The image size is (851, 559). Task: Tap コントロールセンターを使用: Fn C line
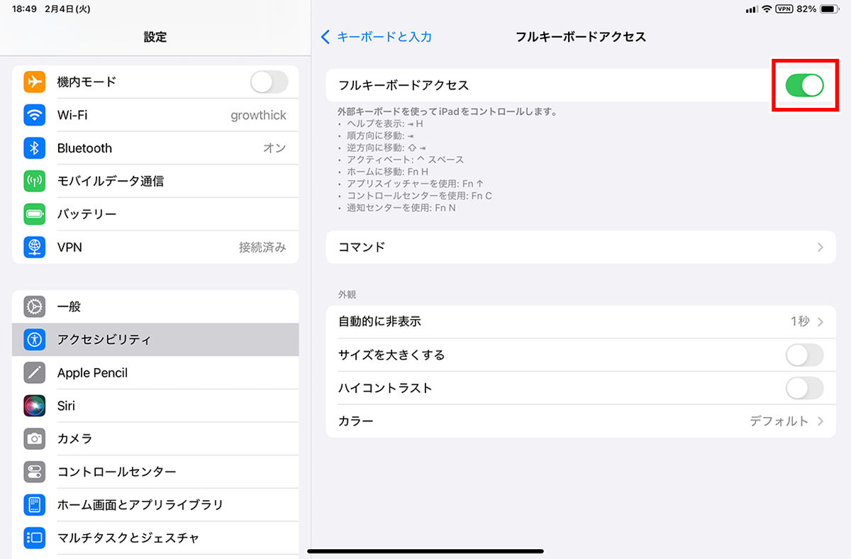pyautogui.click(x=418, y=197)
